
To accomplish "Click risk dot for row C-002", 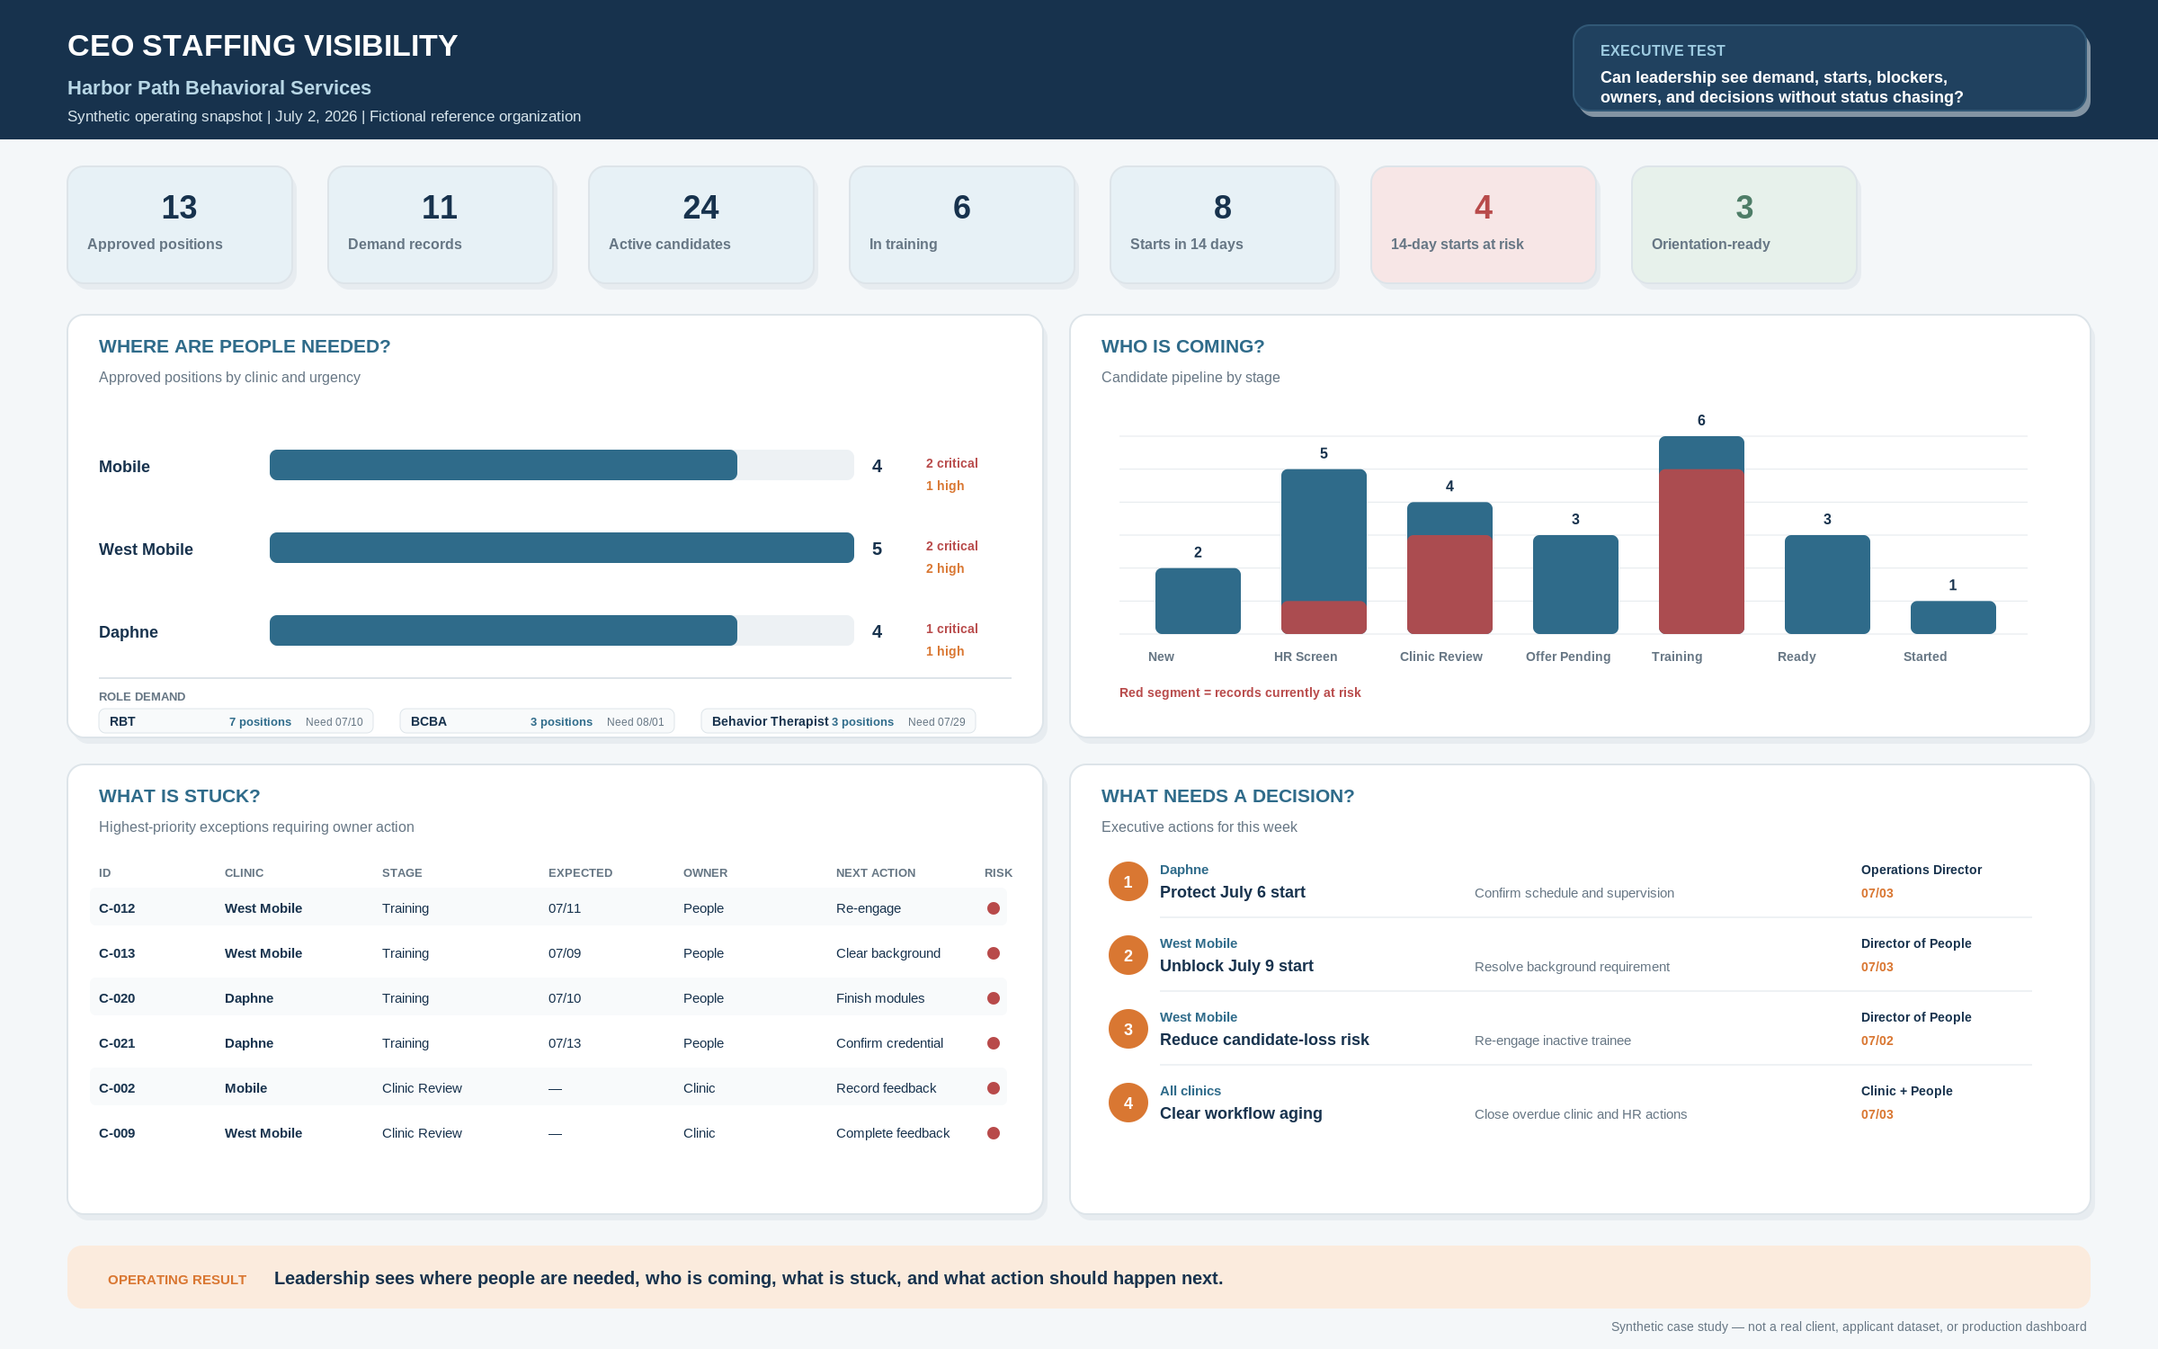I will [x=994, y=1088].
